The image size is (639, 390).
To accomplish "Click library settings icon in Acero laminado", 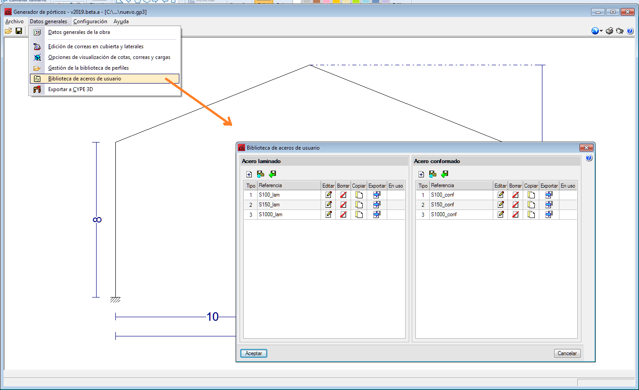I will 261,174.
